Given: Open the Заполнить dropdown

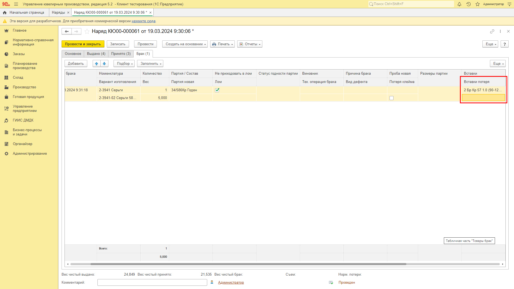Looking at the screenshot, I should click(x=150, y=64).
